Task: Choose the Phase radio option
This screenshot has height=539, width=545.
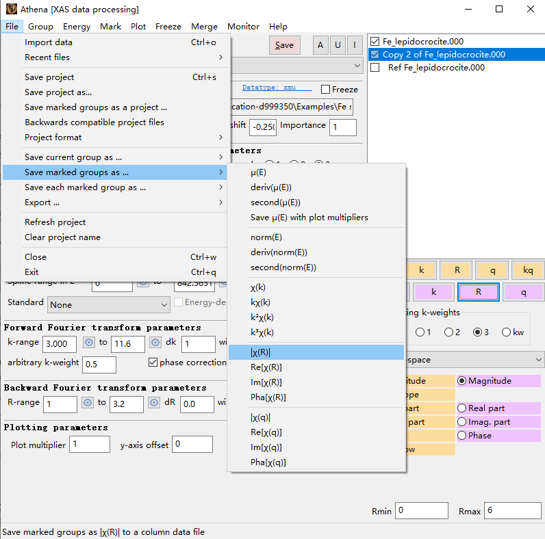Action: 461,436
